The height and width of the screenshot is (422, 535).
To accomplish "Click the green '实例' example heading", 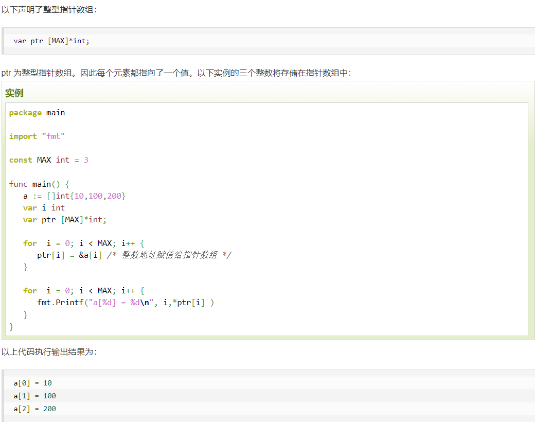I will pyautogui.click(x=14, y=93).
